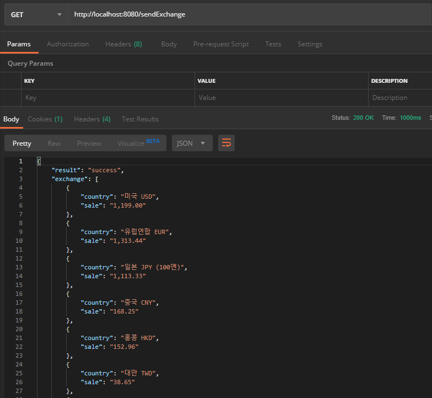This screenshot has width=432, height=398.
Task: Open the GET method dropdown
Action: [x=36, y=14]
